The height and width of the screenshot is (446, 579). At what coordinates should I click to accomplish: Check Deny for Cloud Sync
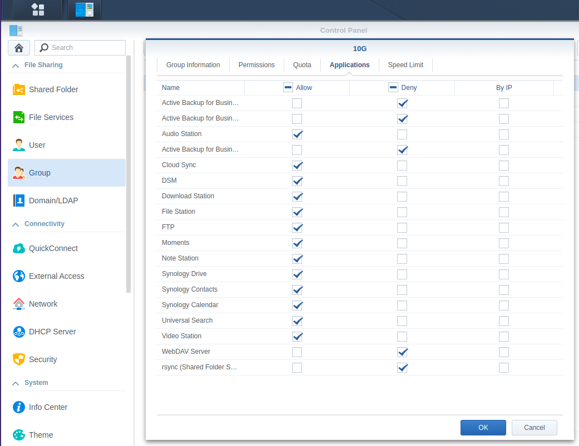402,166
